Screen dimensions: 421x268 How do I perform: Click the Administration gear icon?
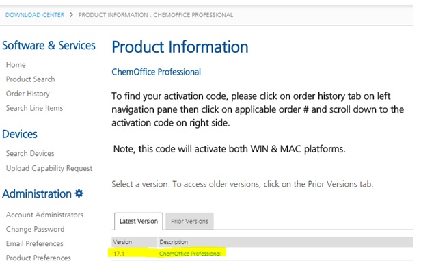pyautogui.click(x=79, y=193)
